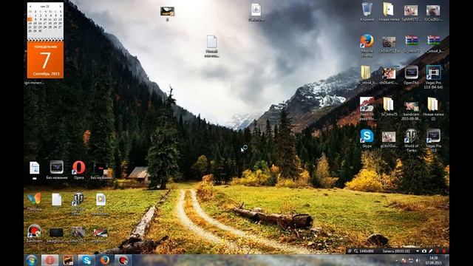
Task: Launch the Opera browser shortcut
Action: (79, 168)
